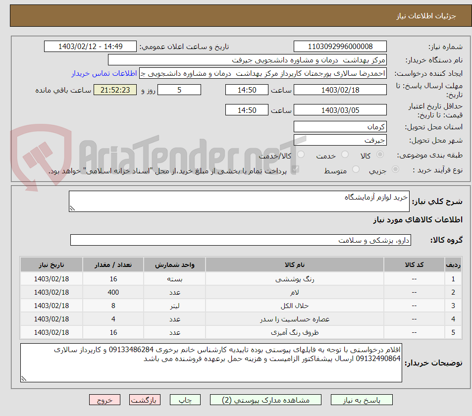Click the ایجاد کننده درخواست field
The image size is (472, 416).
(263, 73)
